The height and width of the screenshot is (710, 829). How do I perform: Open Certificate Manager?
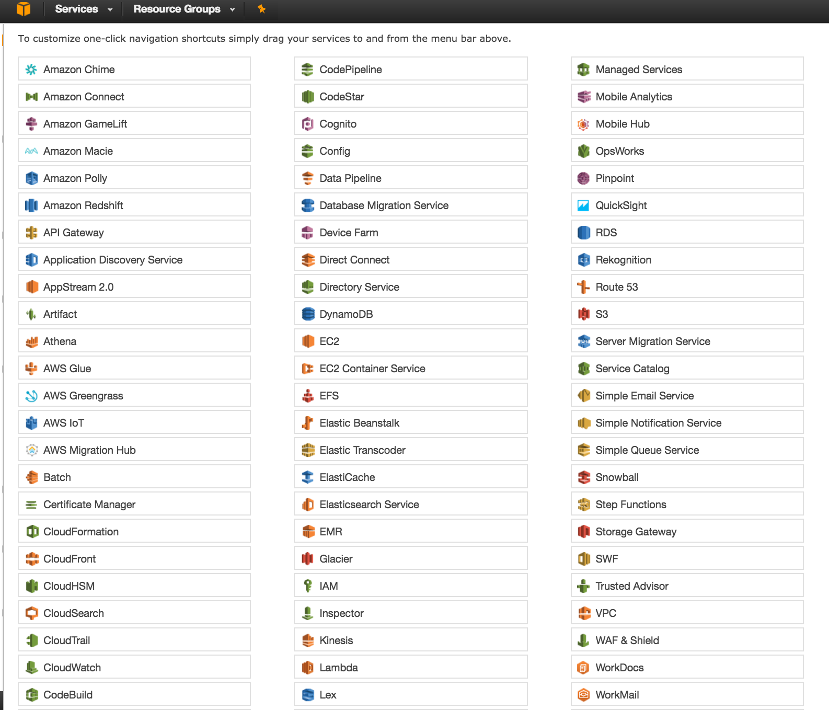(x=134, y=503)
